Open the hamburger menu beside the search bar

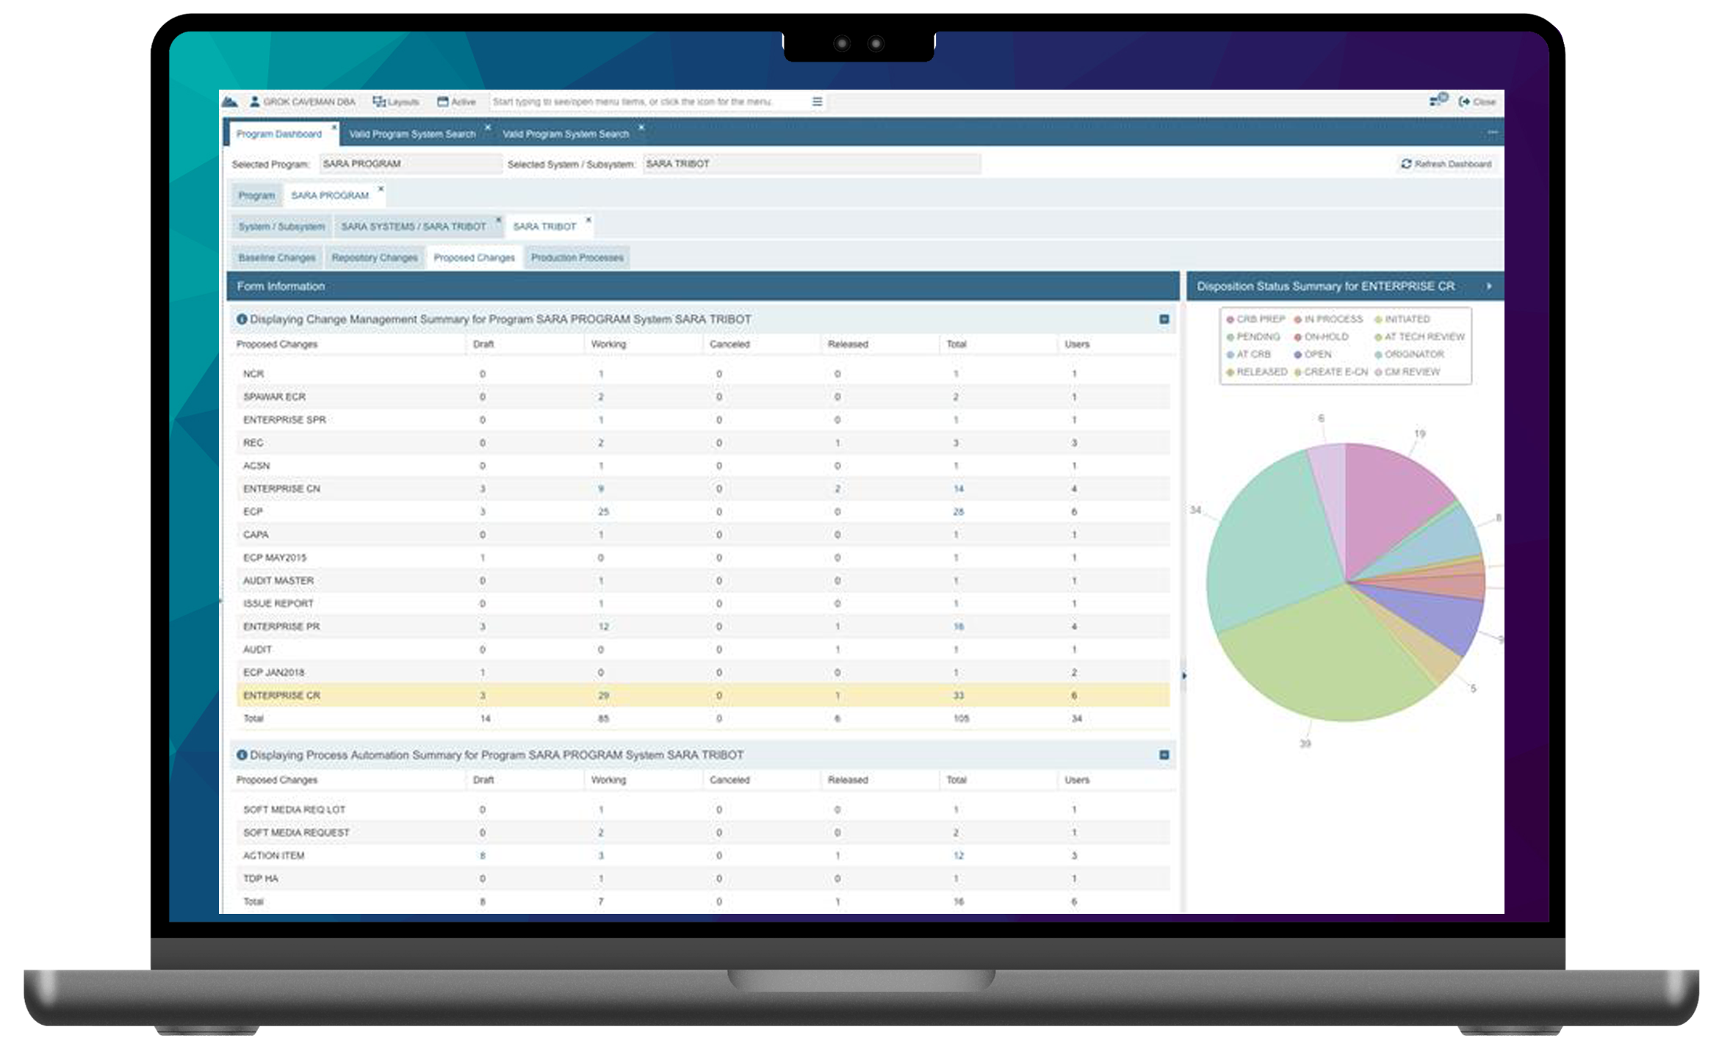817,102
